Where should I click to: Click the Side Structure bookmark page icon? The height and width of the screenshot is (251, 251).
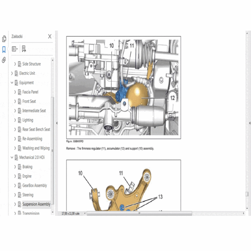(19, 64)
